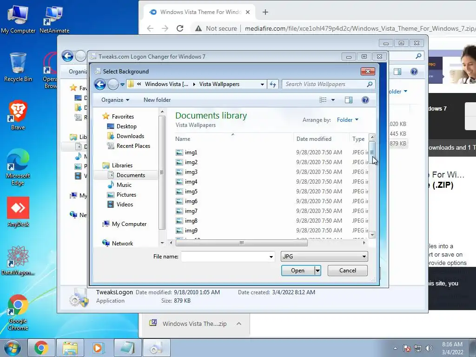This screenshot has width=476, height=357.
Task: Select Downloads in navigation pane
Action: tap(126, 136)
